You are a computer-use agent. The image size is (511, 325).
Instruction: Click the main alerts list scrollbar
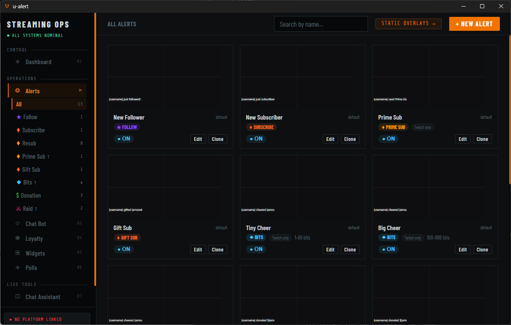(510, 109)
